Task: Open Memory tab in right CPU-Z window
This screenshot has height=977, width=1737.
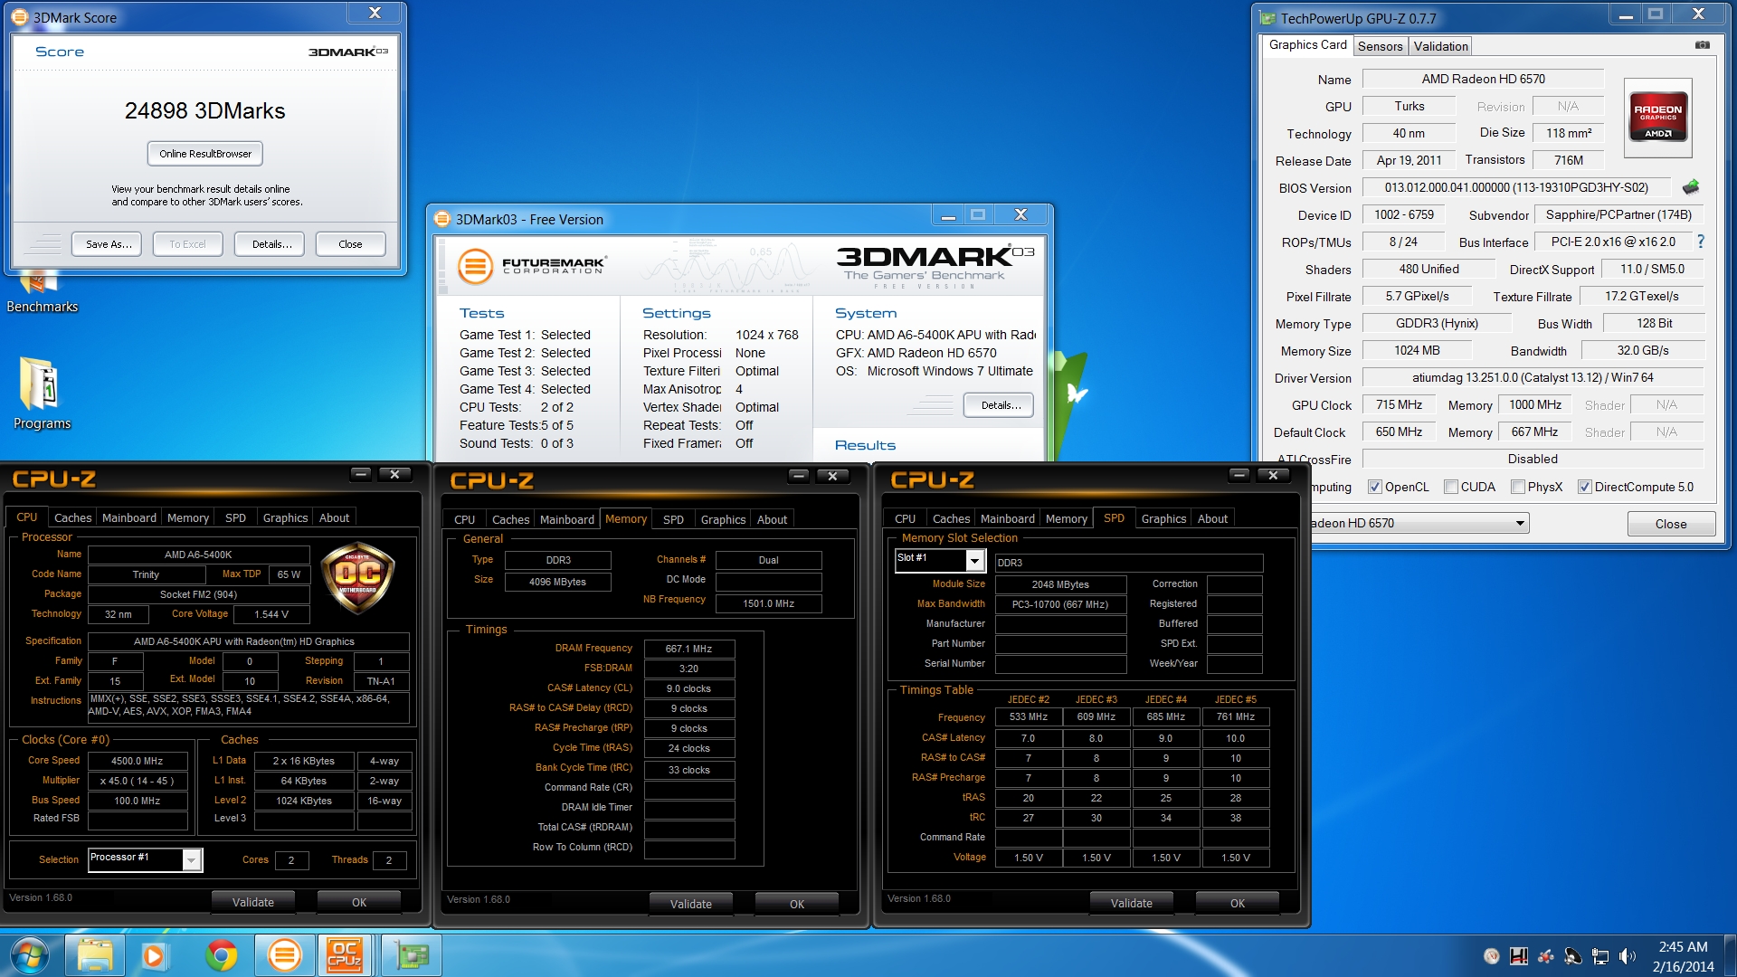Action: point(1066,518)
